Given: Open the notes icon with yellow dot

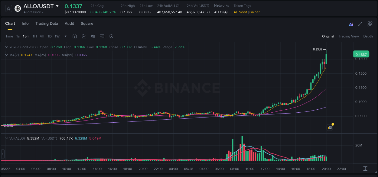Looking at the screenshot, I should pyautogui.click(x=330, y=127).
